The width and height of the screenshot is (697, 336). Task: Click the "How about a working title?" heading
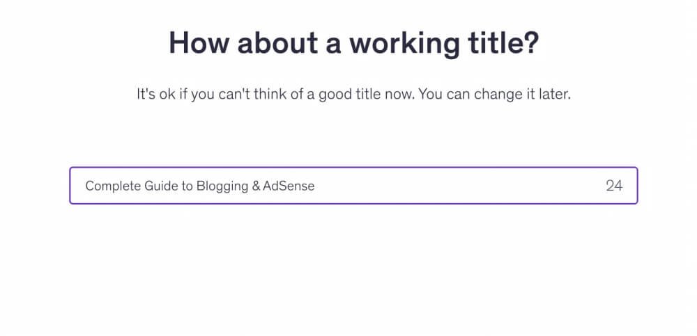click(353, 43)
